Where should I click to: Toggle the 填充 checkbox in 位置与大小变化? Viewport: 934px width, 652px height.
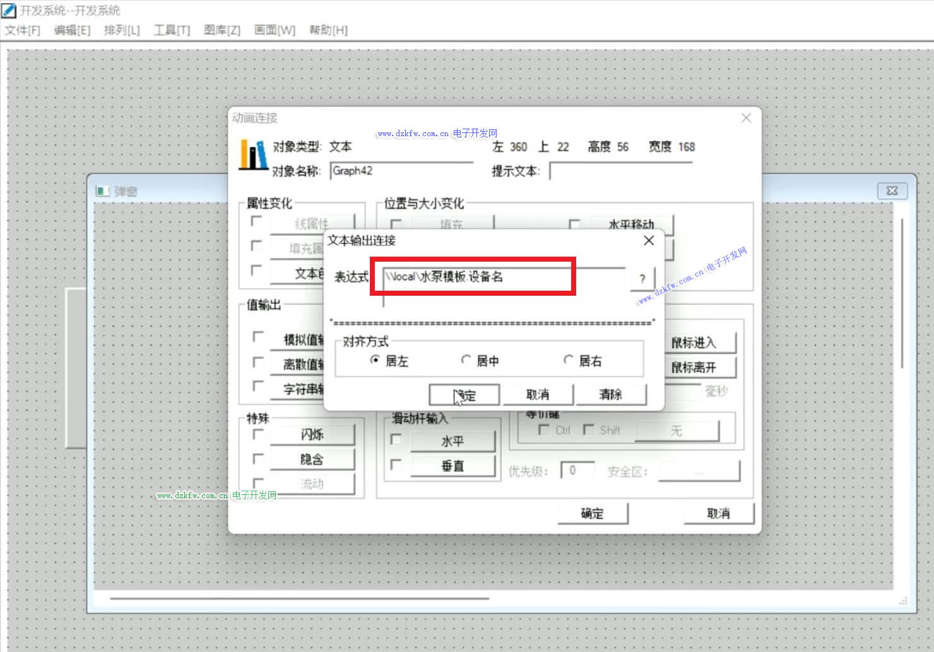click(x=396, y=224)
